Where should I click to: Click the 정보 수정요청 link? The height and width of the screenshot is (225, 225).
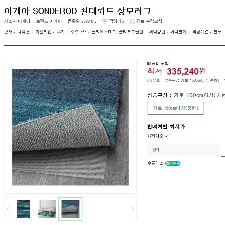click(x=149, y=21)
